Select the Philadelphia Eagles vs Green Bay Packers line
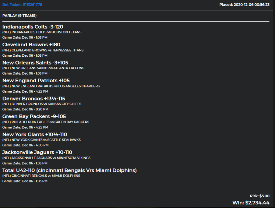This screenshot has height=208, width=275. (46, 122)
